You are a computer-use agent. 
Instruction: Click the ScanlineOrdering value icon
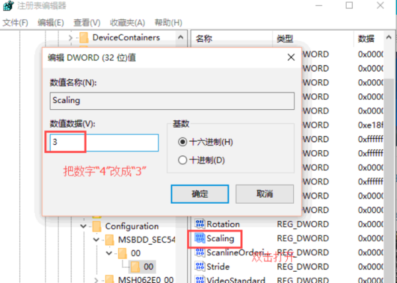pos(198,253)
